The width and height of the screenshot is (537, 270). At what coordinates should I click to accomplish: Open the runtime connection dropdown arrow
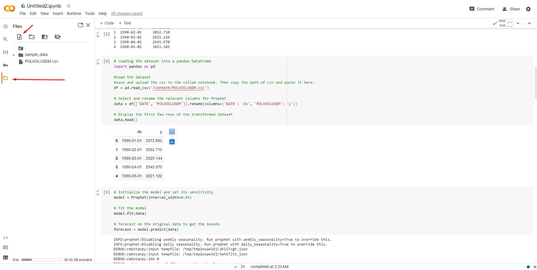pos(518,23)
